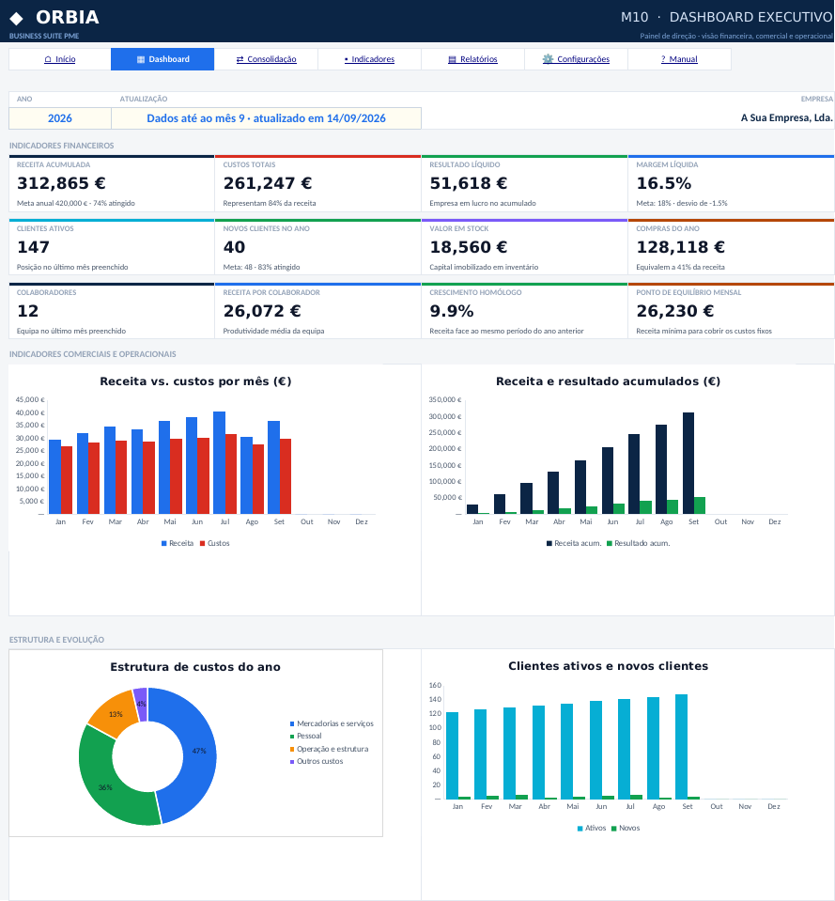
Task: Open the Manual help tab
Action: [x=679, y=59]
